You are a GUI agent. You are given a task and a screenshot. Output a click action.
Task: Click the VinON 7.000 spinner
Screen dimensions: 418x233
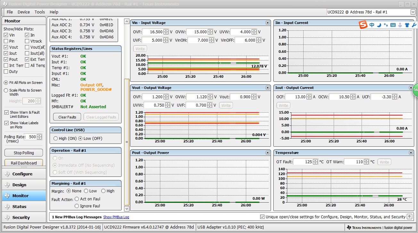[212, 40]
